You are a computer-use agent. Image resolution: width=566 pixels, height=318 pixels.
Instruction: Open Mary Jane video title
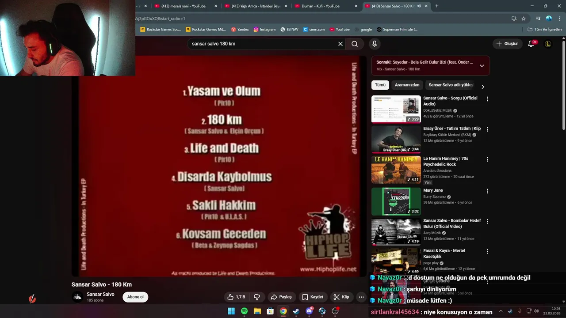pyautogui.click(x=433, y=190)
